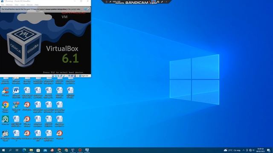This screenshot has height=153, width=273.
Task: Open the Input menu in VirtualBox
Action: point(23,5)
